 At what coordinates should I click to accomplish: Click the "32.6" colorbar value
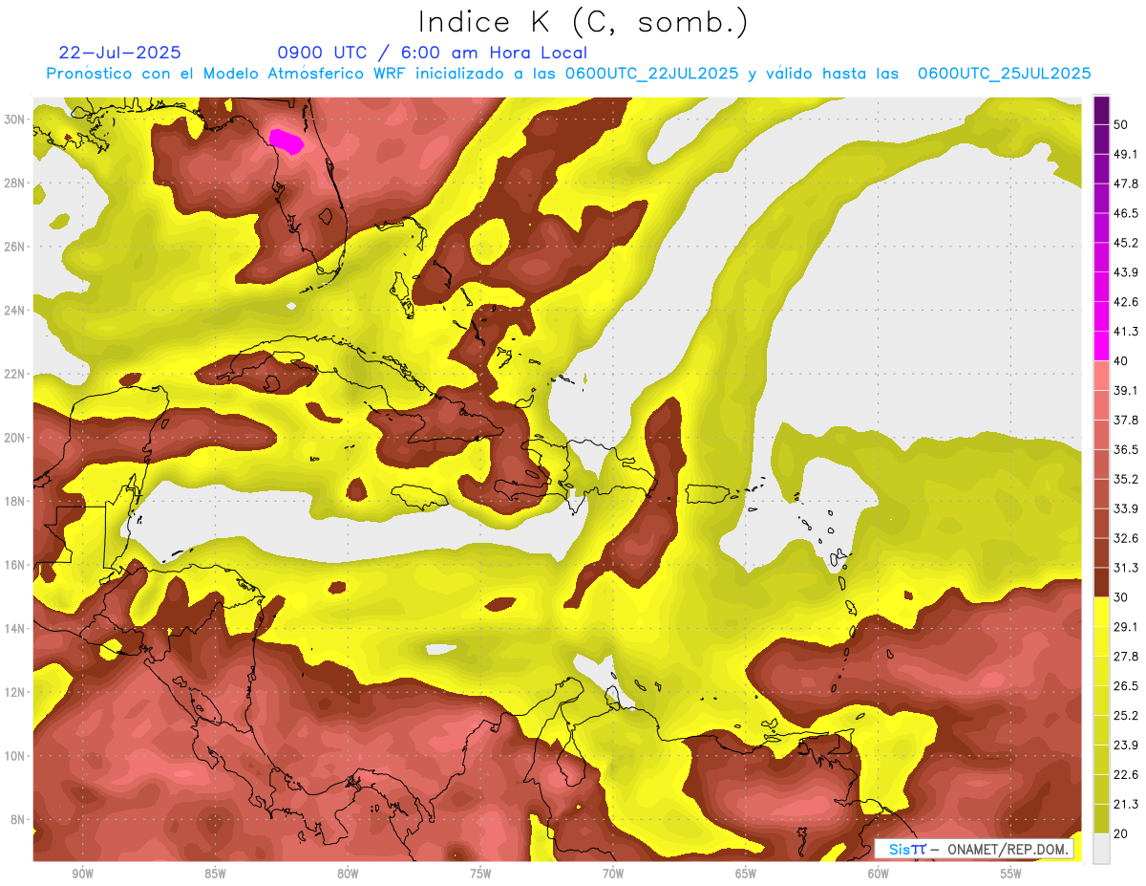coord(1127,538)
